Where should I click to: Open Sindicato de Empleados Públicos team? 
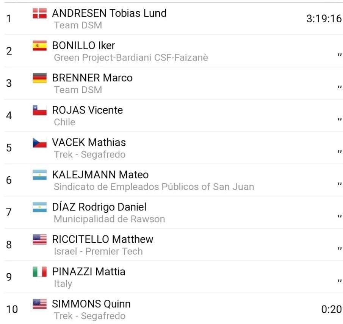coord(153,187)
